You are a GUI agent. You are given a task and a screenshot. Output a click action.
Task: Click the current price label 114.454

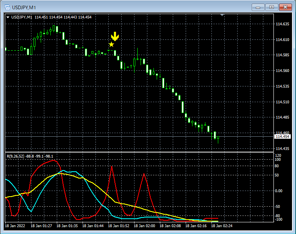[282, 137]
